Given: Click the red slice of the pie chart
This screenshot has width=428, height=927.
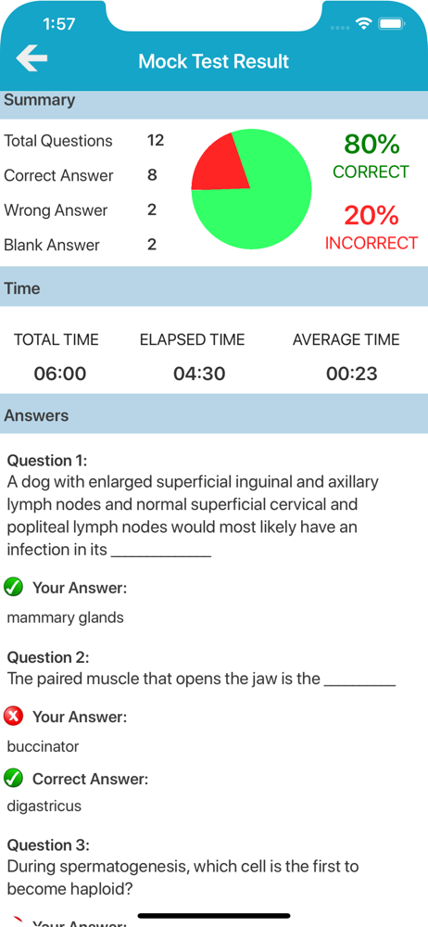Looking at the screenshot, I should pyautogui.click(x=221, y=166).
